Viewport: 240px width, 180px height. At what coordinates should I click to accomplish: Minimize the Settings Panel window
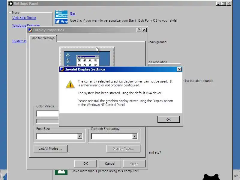[x=218, y=4]
